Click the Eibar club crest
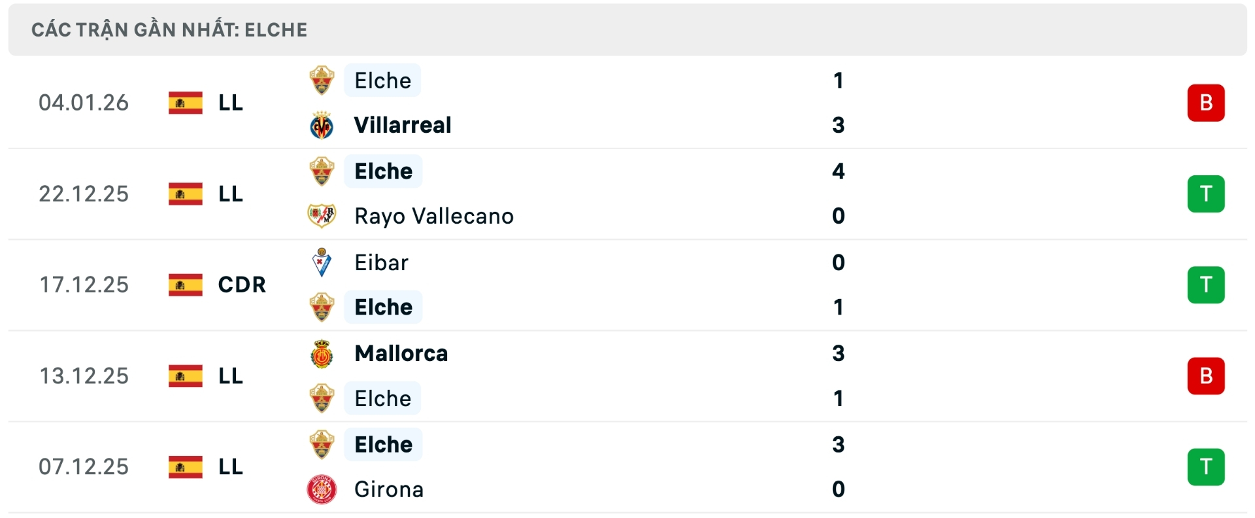Screen dimensions: 1255x518 click(x=322, y=262)
